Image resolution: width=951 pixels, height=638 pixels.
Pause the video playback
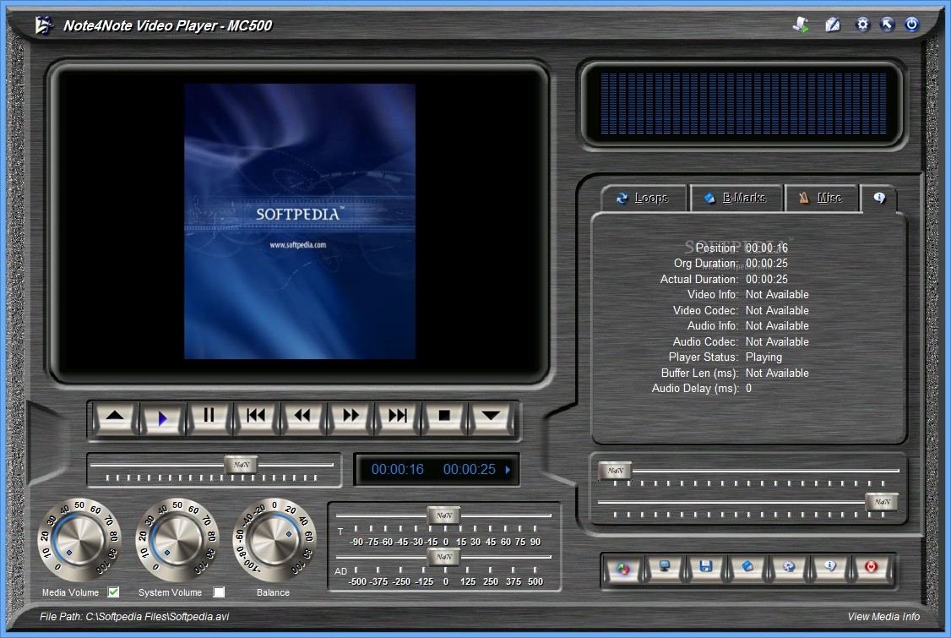pos(209,417)
